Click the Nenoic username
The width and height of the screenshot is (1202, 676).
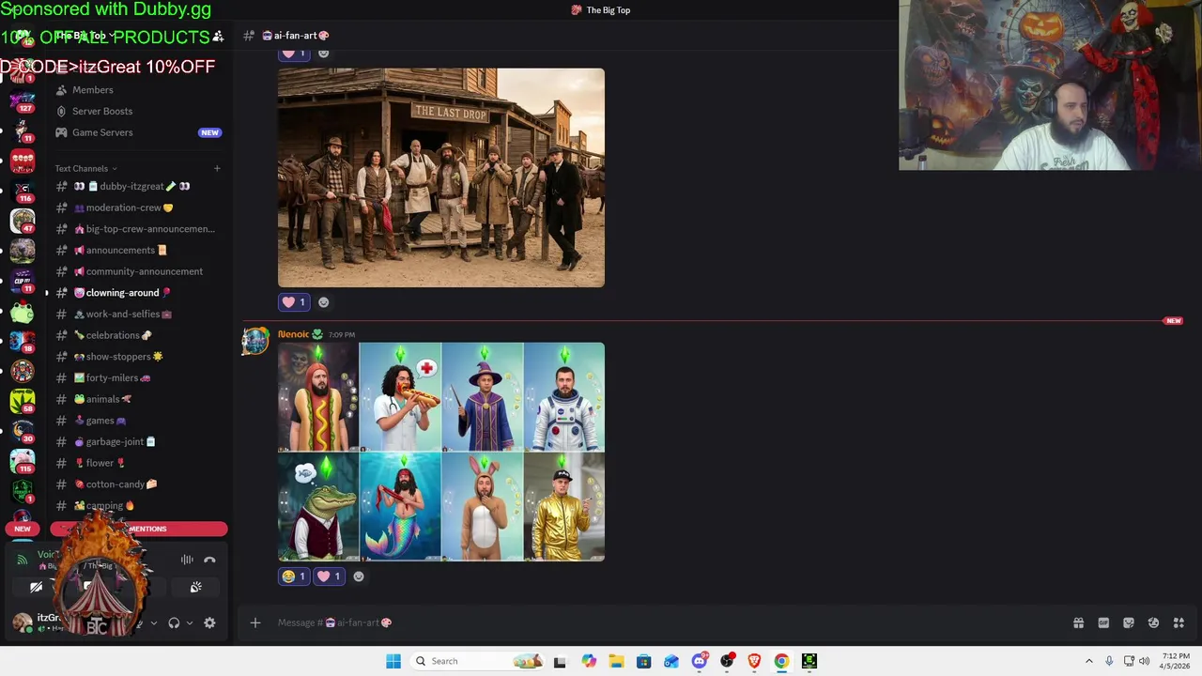click(x=293, y=334)
